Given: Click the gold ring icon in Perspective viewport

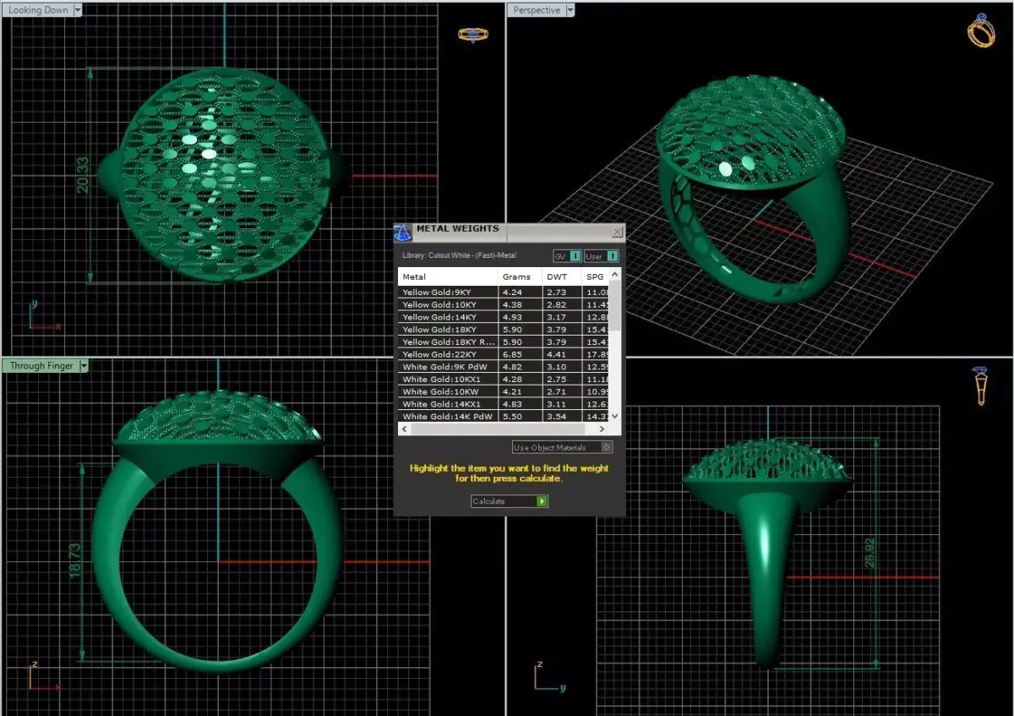Looking at the screenshot, I should tap(981, 30).
